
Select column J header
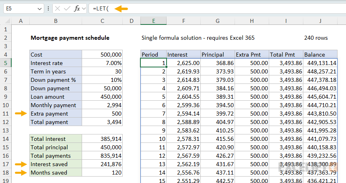coord(320,21)
